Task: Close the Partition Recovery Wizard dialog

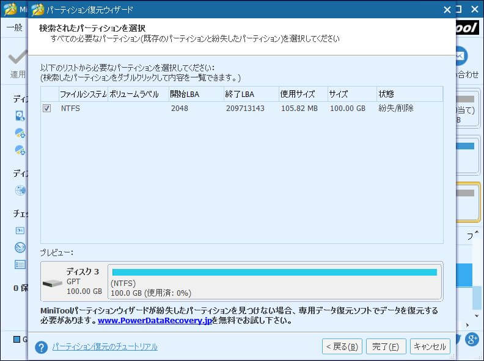Action: [447, 10]
